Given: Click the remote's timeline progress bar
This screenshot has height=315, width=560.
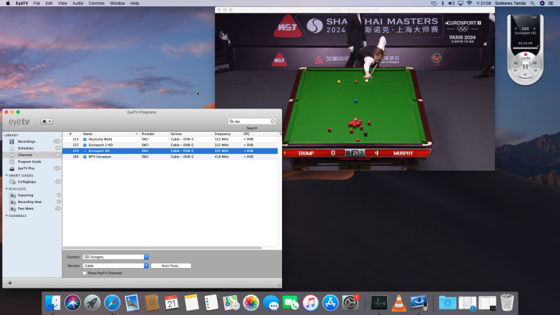Looking at the screenshot, I should (526, 48).
